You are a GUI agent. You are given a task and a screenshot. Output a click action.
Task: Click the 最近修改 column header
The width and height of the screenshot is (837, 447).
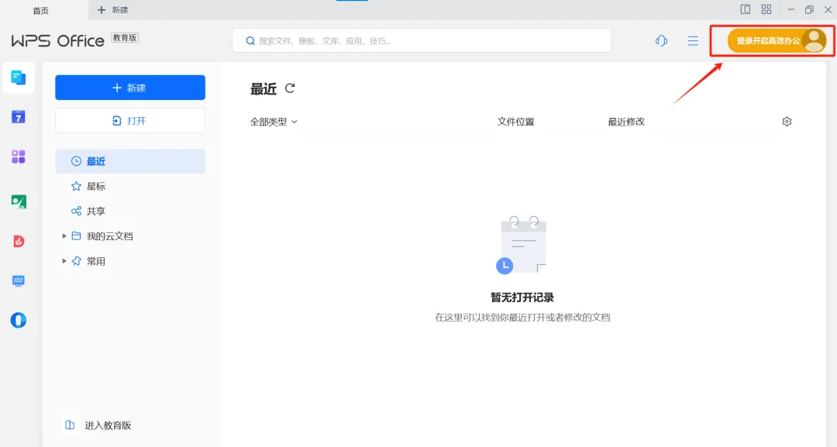click(626, 122)
